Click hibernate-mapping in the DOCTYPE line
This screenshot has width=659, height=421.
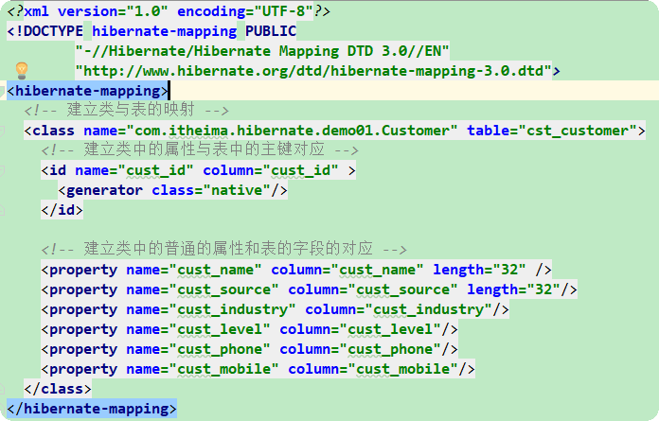tap(165, 31)
